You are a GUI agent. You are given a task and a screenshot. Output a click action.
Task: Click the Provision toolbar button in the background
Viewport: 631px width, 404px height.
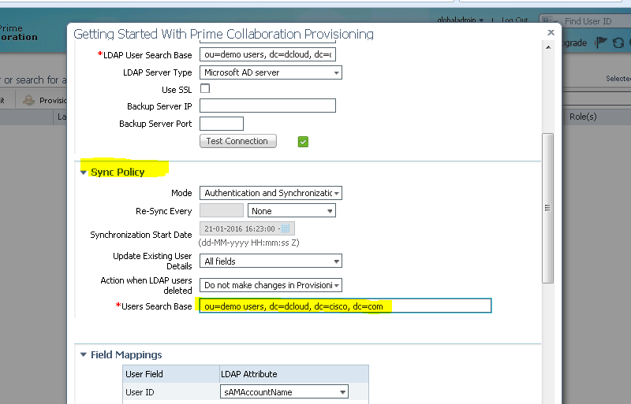(45, 100)
